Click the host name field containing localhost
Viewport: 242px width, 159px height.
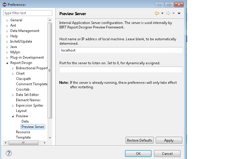(121, 50)
